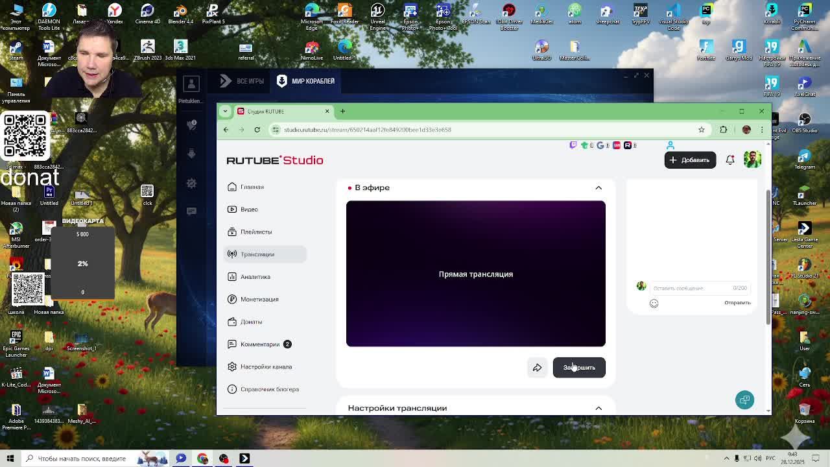Open the PixPlant 5 desktop shortcut
The width and height of the screenshot is (830, 467).
coord(213,14)
